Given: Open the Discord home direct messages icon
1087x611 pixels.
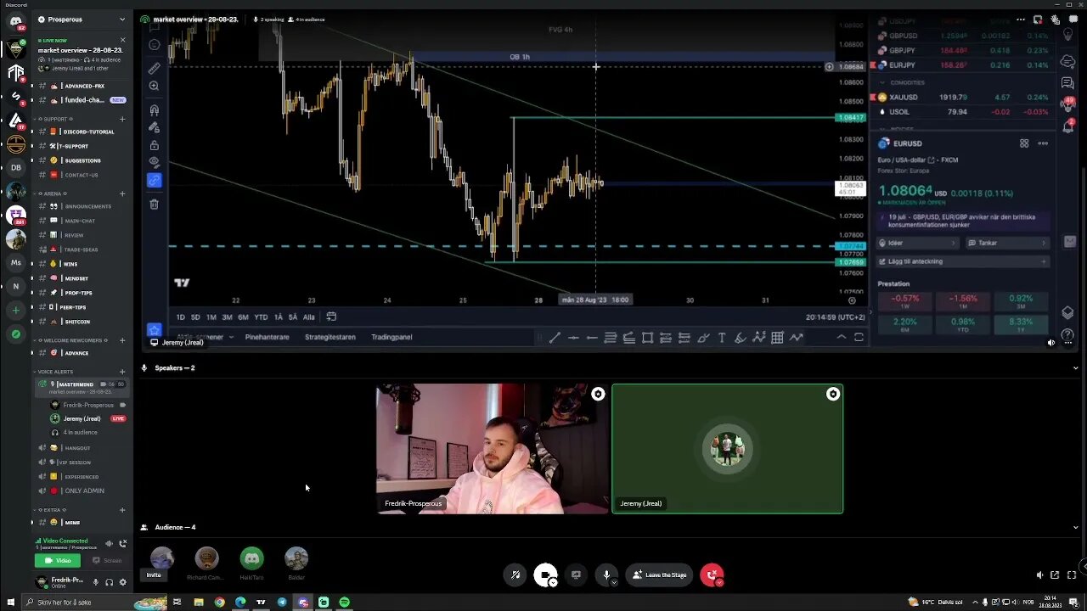Looking at the screenshot, I should point(15,21).
